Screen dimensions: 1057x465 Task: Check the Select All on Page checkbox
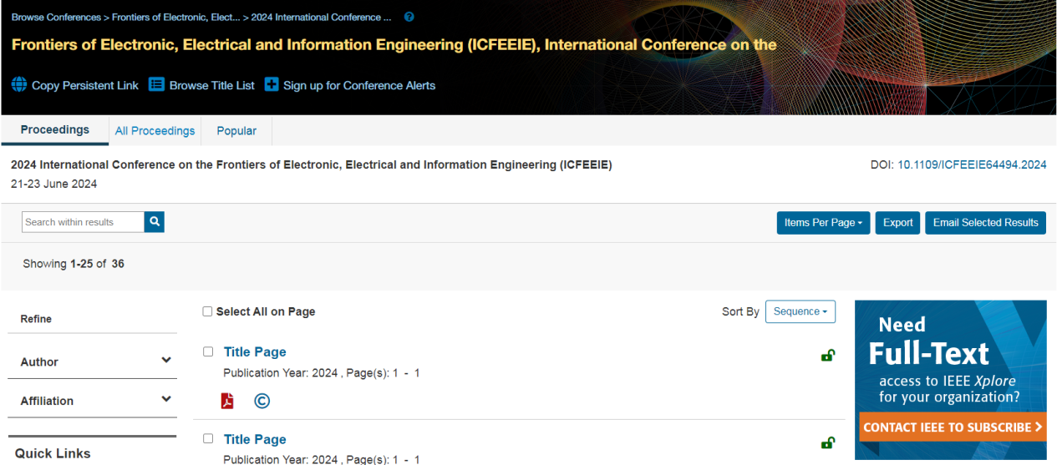[x=207, y=311]
